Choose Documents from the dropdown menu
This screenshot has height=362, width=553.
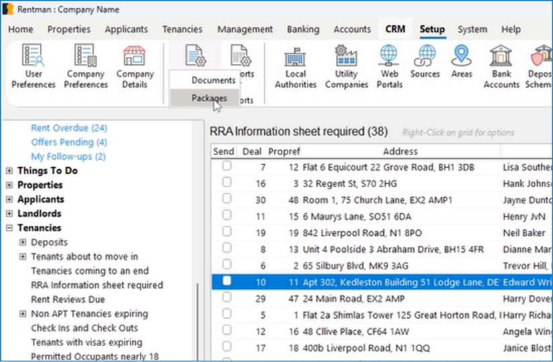205,80
